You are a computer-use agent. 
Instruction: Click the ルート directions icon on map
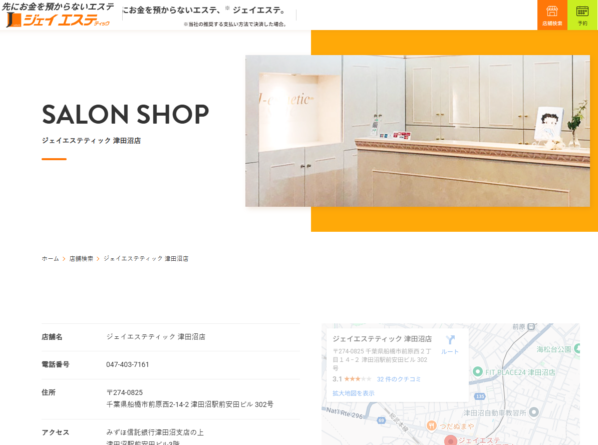pos(450,344)
